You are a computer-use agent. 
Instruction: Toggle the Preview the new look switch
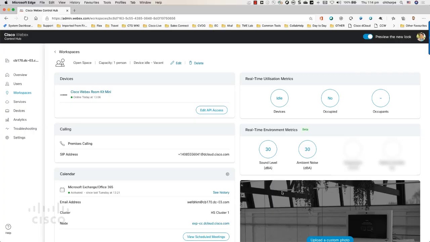(x=368, y=37)
